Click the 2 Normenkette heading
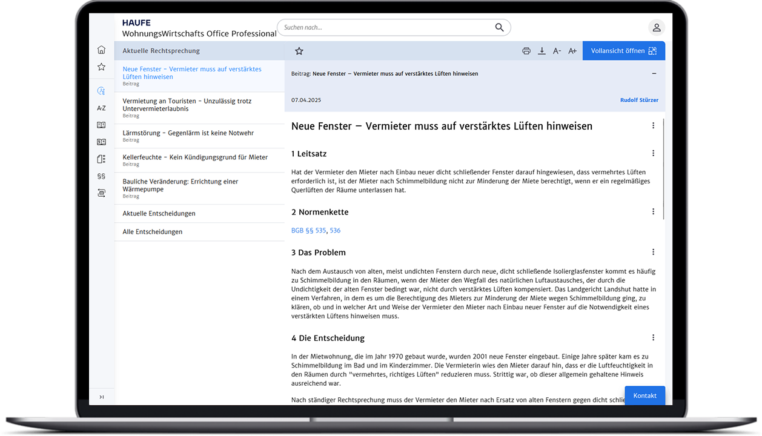Screen dimensions: 762x436 click(x=320, y=212)
